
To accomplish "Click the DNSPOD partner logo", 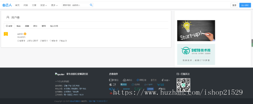I will [126, 89].
